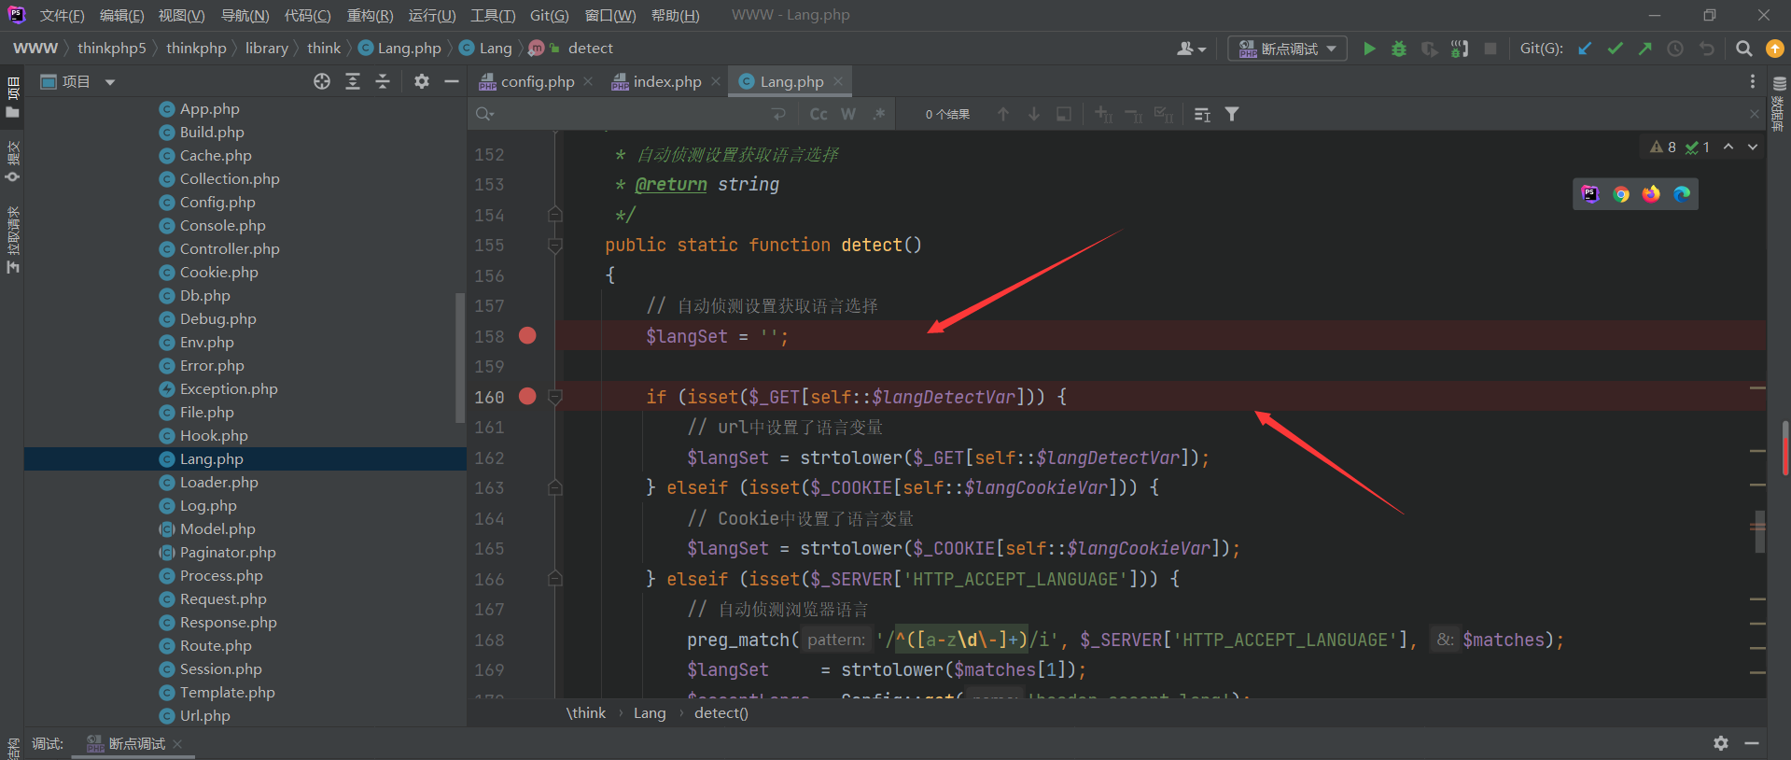Open project panel settings gear
1791x760 pixels.
coord(422,82)
